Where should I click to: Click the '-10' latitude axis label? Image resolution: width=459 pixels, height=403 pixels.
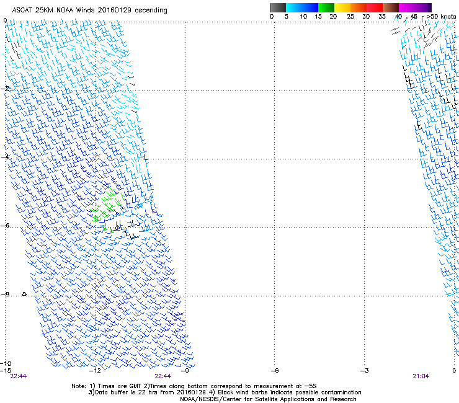pos(6,363)
